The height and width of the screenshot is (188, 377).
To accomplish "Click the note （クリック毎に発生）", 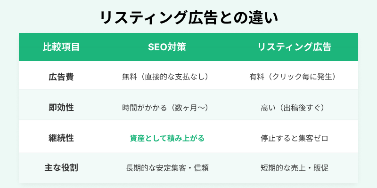I will coord(302,76).
